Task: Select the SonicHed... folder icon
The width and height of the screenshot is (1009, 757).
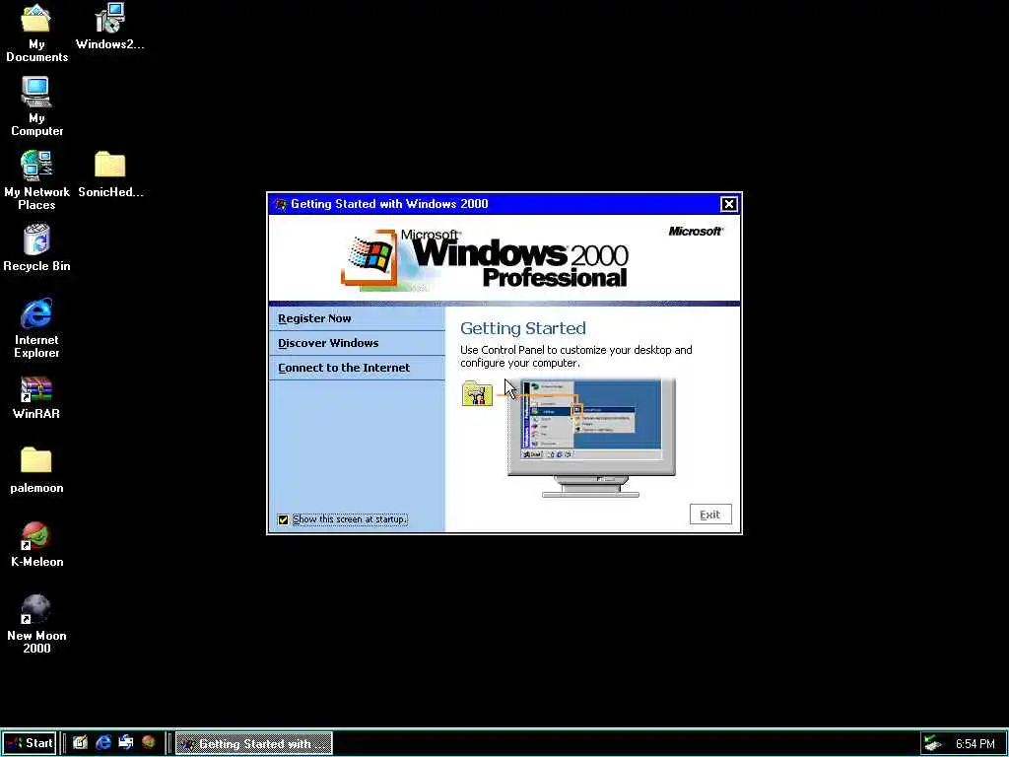Action: click(110, 173)
